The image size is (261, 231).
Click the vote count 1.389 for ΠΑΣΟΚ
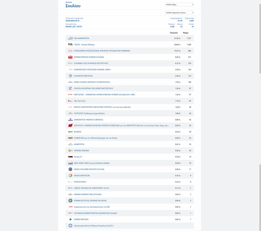pos(189,45)
